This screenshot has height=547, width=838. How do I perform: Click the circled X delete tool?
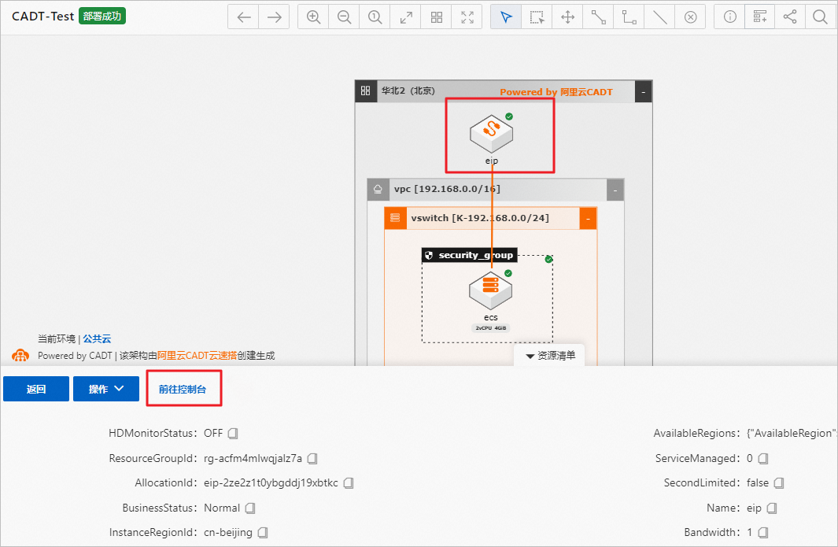pyautogui.click(x=691, y=17)
